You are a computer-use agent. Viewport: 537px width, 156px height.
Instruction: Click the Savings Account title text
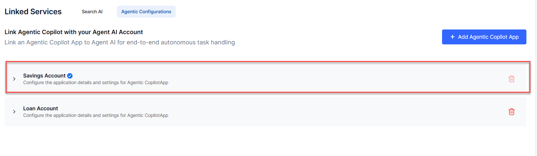44,76
